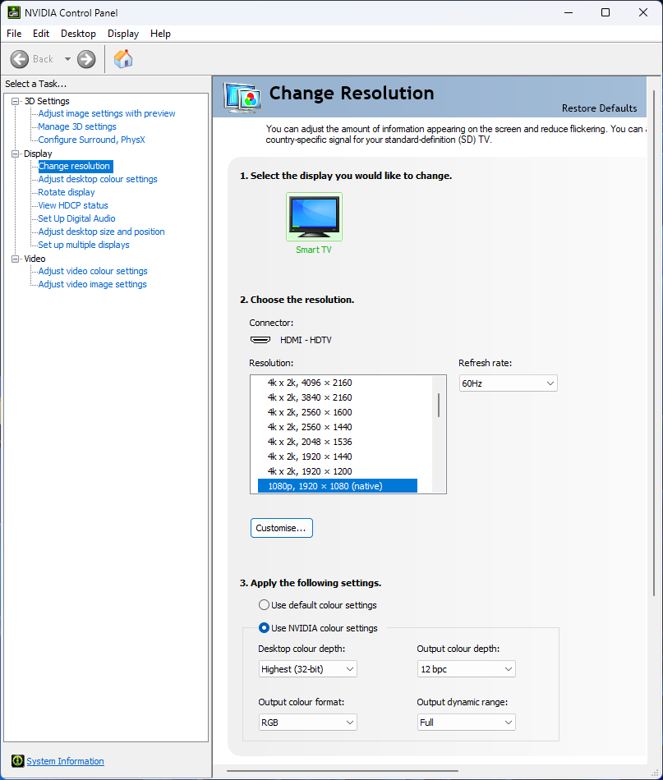Screen dimensions: 663x780
Task: Open the File menu
Action: pyautogui.click(x=14, y=34)
